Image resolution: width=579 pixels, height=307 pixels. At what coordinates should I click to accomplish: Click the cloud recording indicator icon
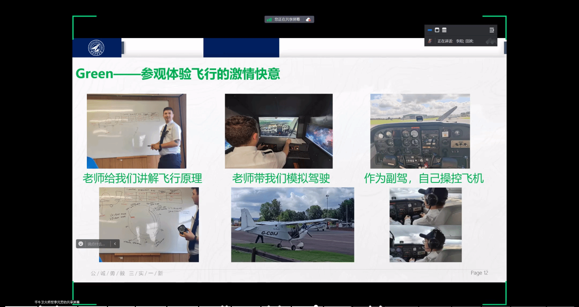click(308, 20)
